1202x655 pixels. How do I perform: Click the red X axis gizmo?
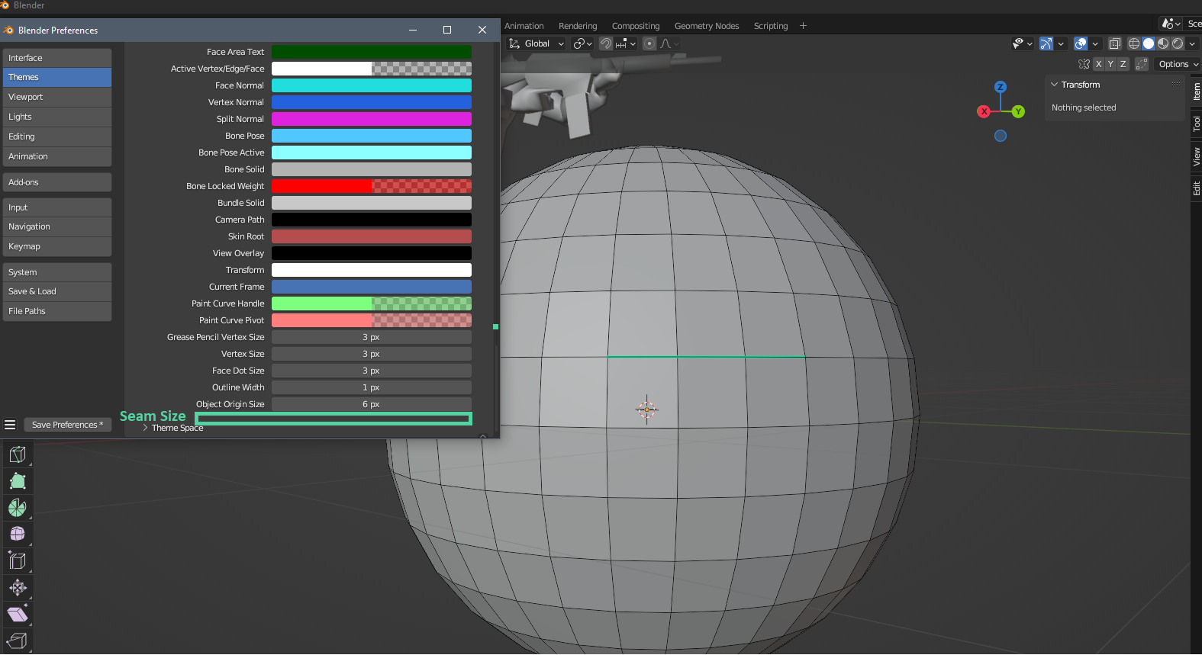(x=984, y=111)
